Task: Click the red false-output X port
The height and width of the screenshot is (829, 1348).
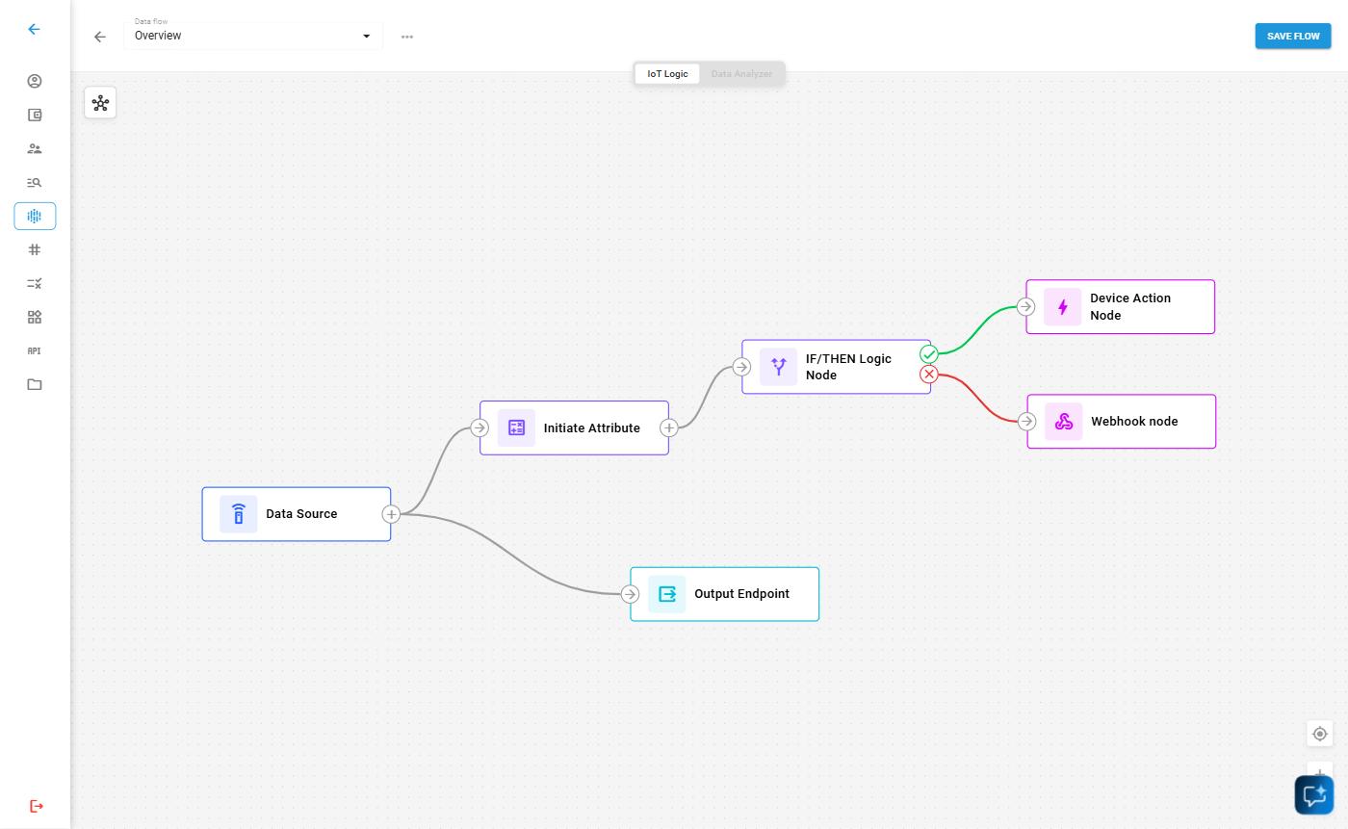Action: coord(929,375)
